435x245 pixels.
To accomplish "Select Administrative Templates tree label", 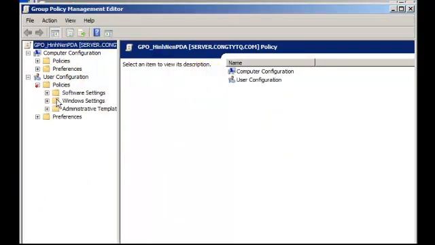I will [x=89, y=109].
